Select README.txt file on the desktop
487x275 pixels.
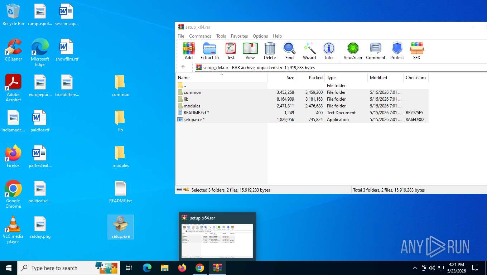(x=121, y=192)
